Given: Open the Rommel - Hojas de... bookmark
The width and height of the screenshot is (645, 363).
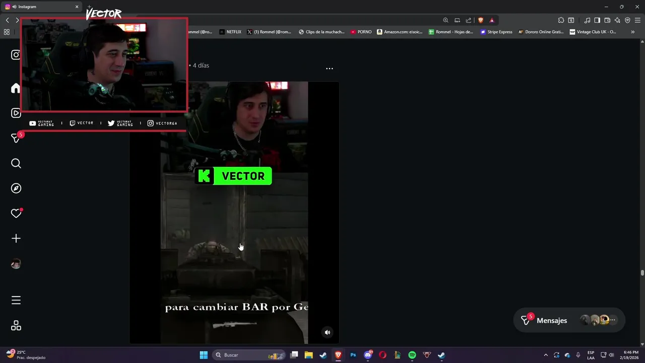Looking at the screenshot, I should 451,32.
